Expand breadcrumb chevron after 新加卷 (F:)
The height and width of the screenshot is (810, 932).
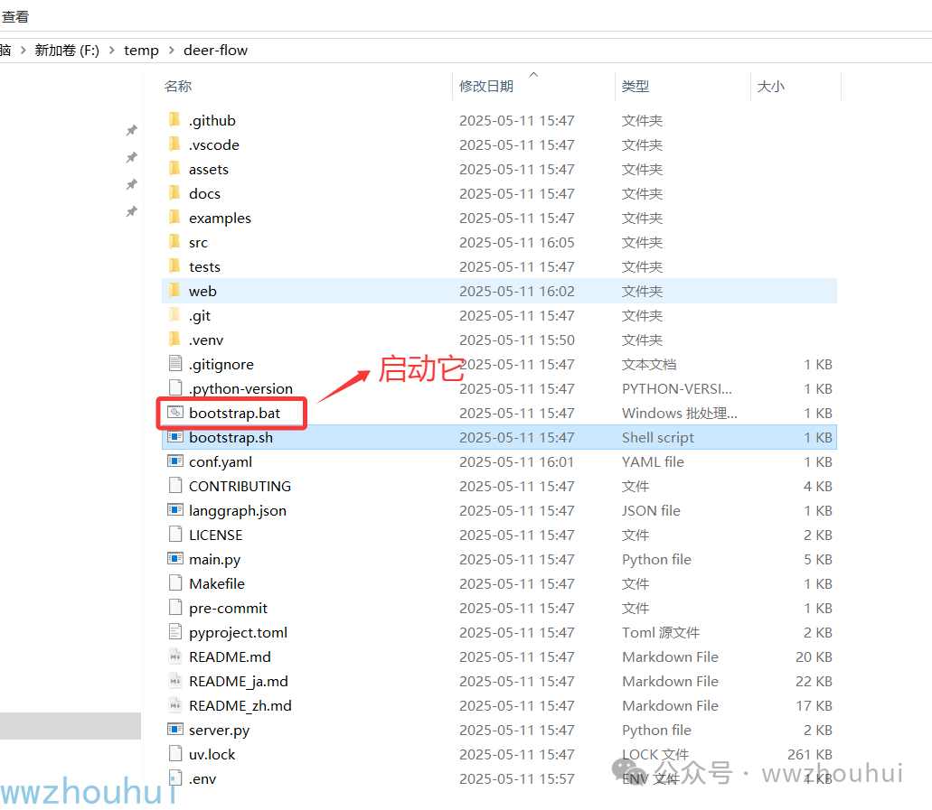pos(112,51)
